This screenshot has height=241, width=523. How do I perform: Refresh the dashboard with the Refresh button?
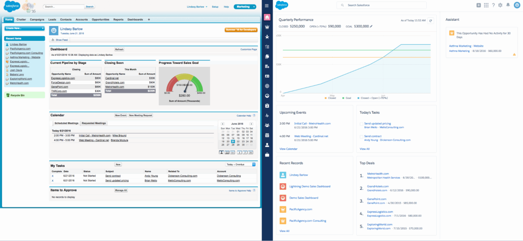point(119,49)
